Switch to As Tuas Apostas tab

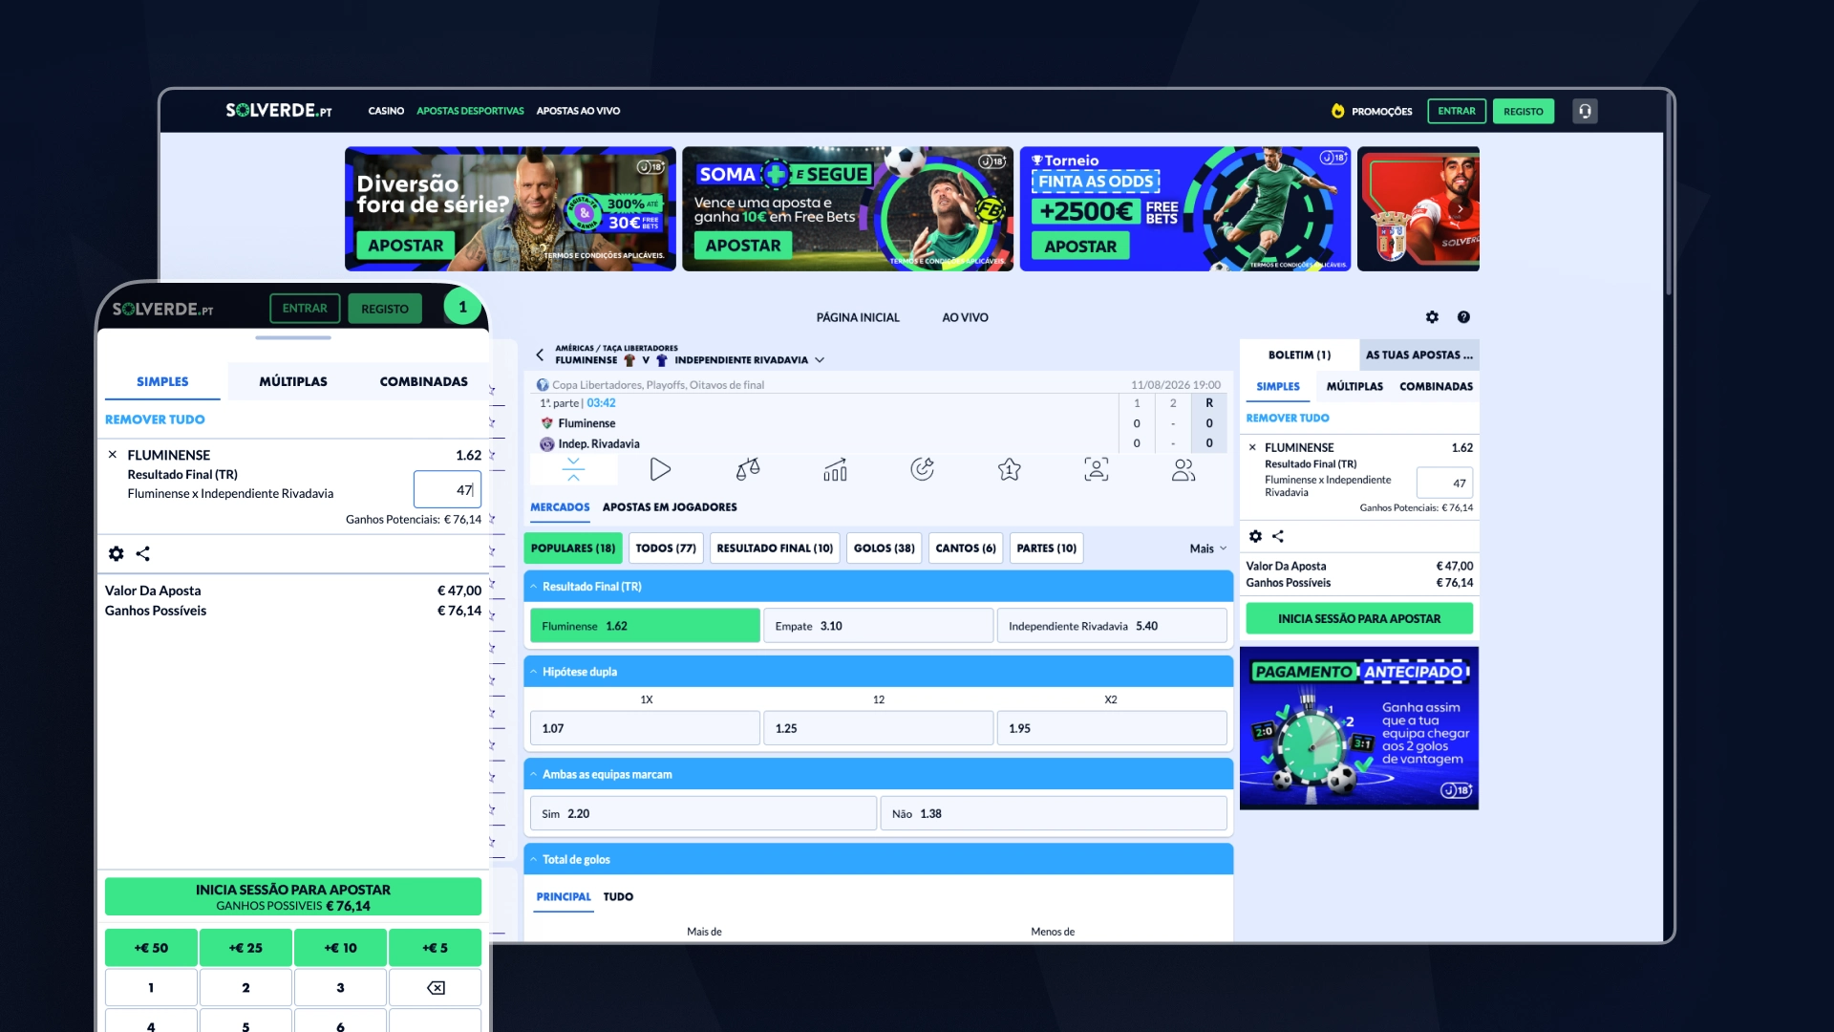(x=1418, y=355)
